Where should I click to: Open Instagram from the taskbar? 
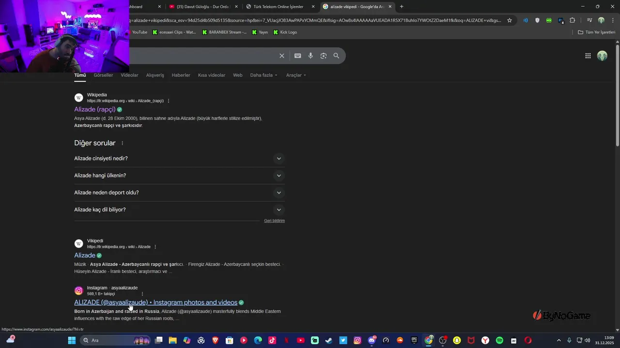coord(357,340)
